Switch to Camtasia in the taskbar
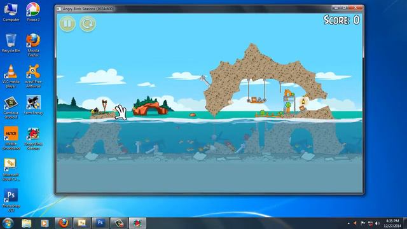Image resolution: width=407 pixels, height=229 pixels. click(x=119, y=223)
